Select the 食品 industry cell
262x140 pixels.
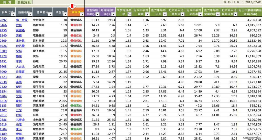pos(36,56)
